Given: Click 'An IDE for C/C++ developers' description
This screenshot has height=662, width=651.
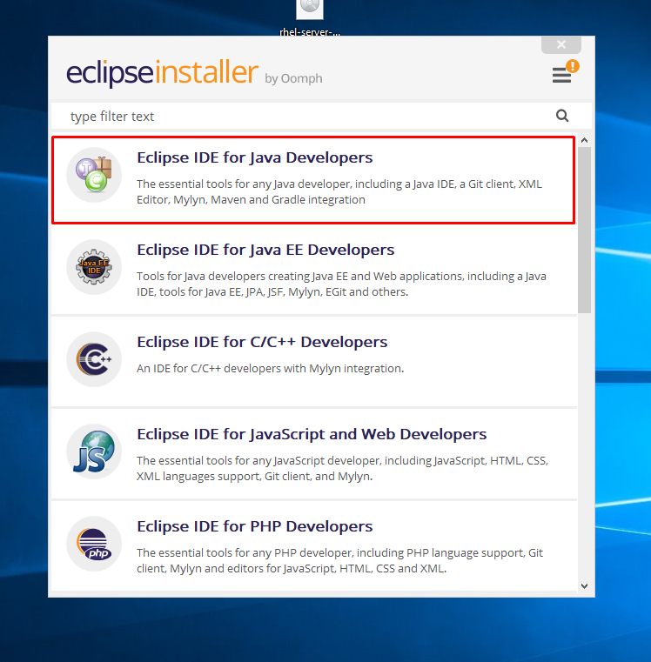Looking at the screenshot, I should (271, 369).
